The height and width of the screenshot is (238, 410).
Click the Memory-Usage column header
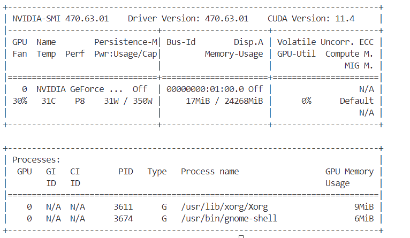pos(233,53)
